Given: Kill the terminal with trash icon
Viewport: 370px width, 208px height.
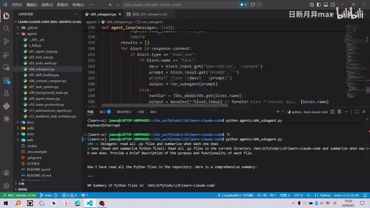Looking at the screenshot, I should [339, 112].
